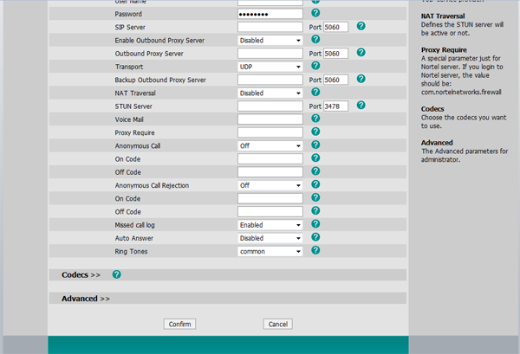This screenshot has width=520, height=354.
Task: Expand the Codecs section
Action: [x=81, y=274]
